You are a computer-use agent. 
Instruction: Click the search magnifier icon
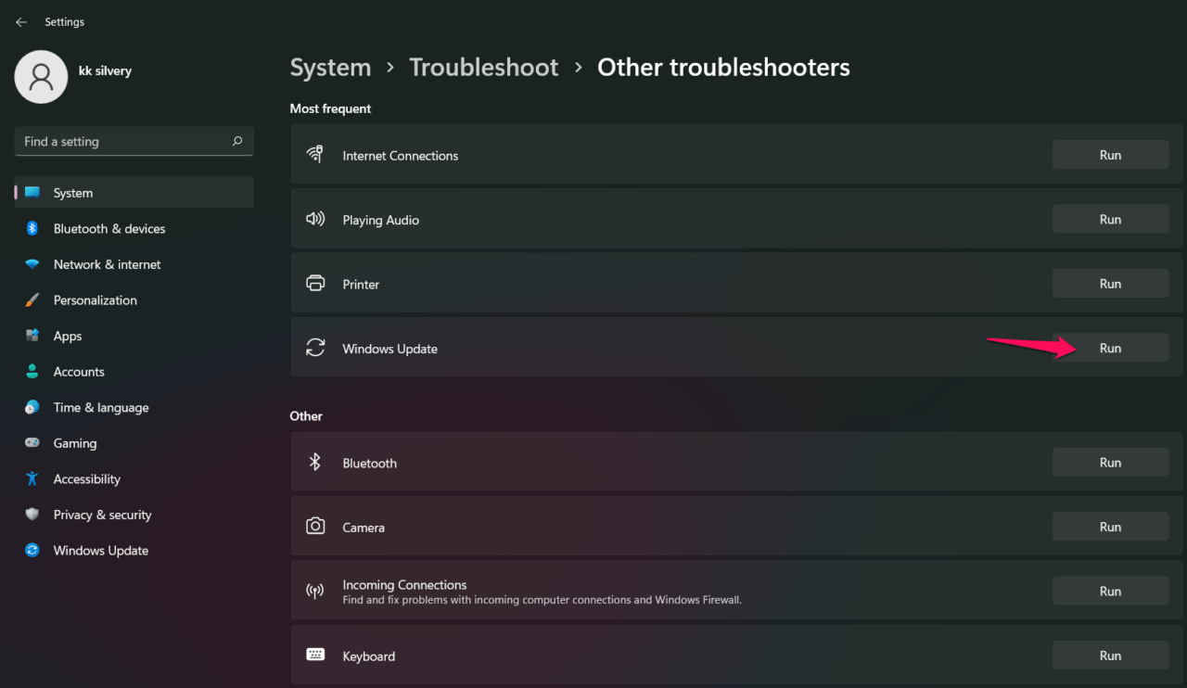[x=237, y=141]
